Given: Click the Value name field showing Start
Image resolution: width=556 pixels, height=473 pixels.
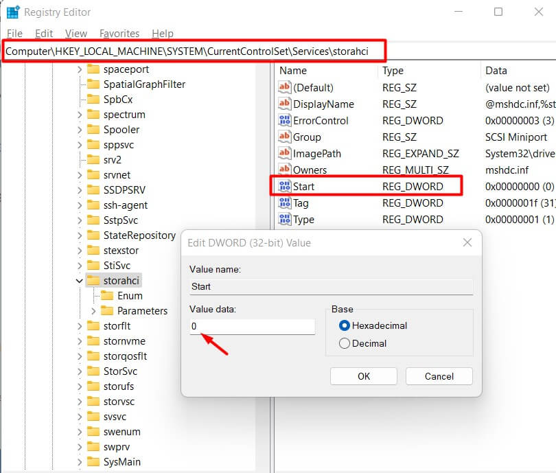Looking at the screenshot, I should pyautogui.click(x=331, y=286).
